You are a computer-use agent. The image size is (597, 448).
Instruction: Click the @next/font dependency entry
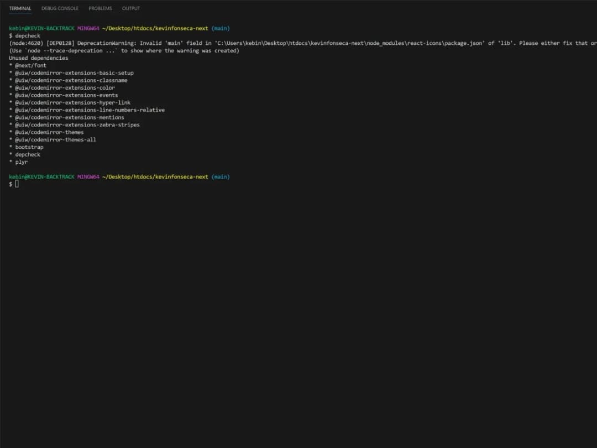pos(30,65)
